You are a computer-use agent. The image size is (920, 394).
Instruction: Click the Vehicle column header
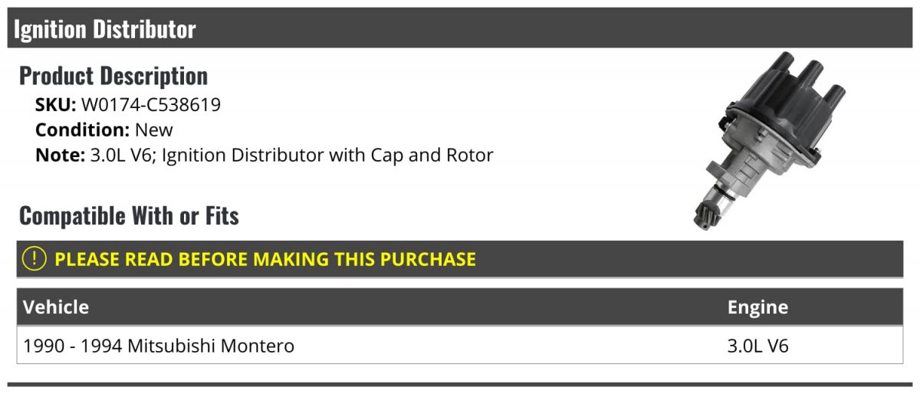(x=56, y=307)
